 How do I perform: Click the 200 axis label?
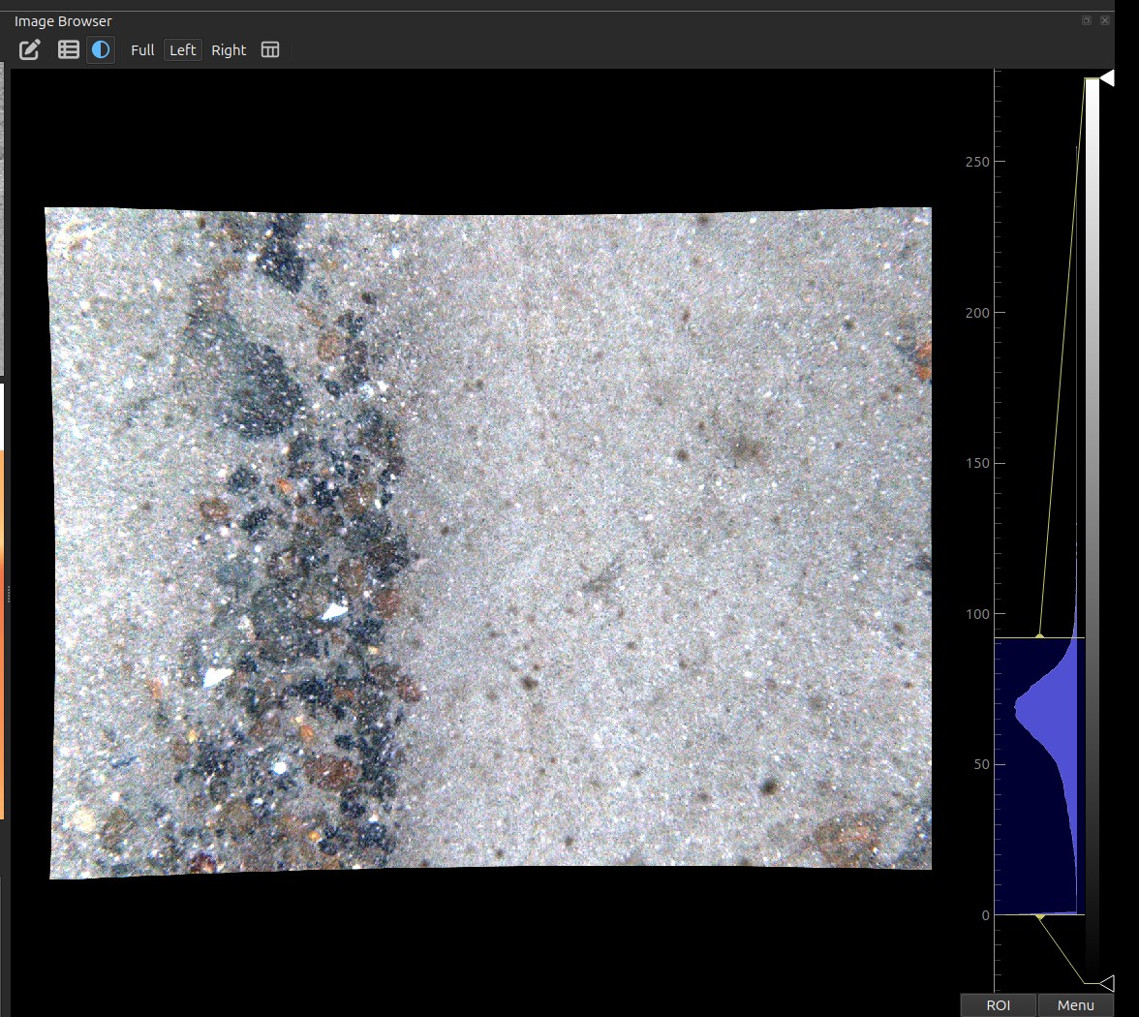(x=977, y=313)
